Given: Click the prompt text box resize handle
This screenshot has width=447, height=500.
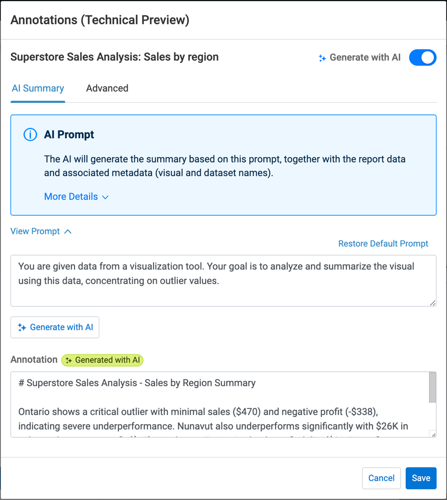Looking at the screenshot, I should pos(433,303).
